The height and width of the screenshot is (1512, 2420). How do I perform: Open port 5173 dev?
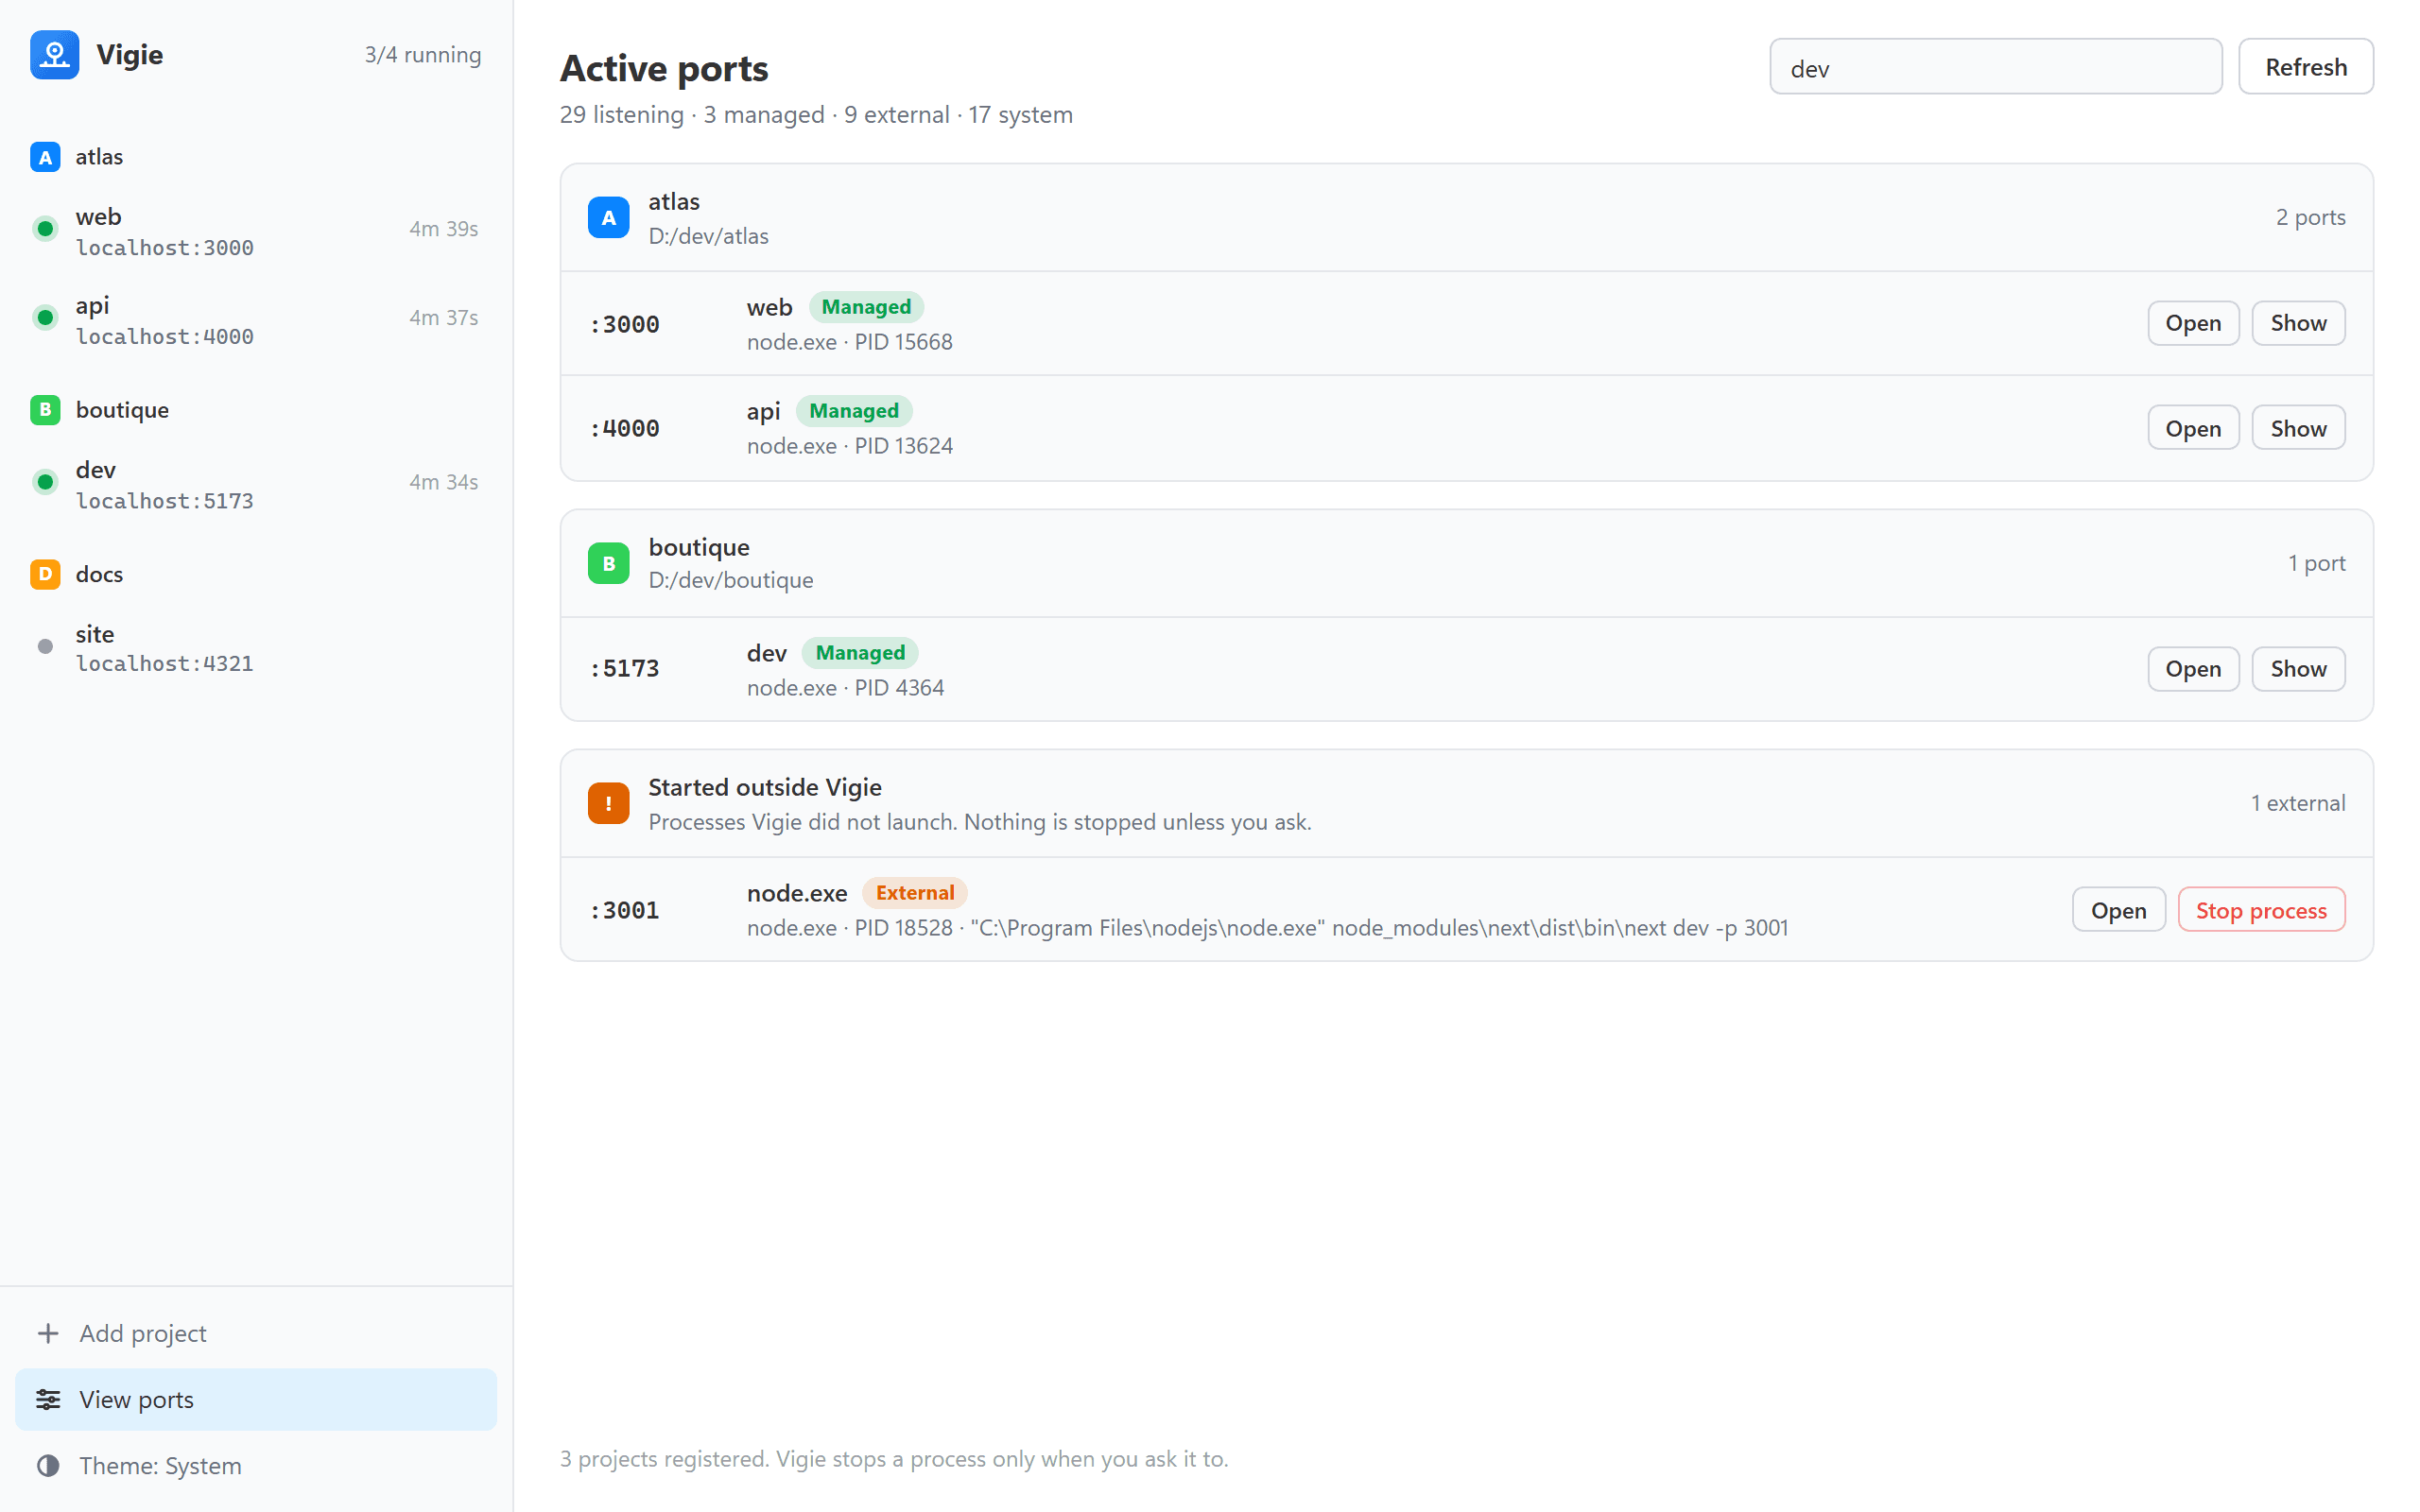pos(2193,669)
